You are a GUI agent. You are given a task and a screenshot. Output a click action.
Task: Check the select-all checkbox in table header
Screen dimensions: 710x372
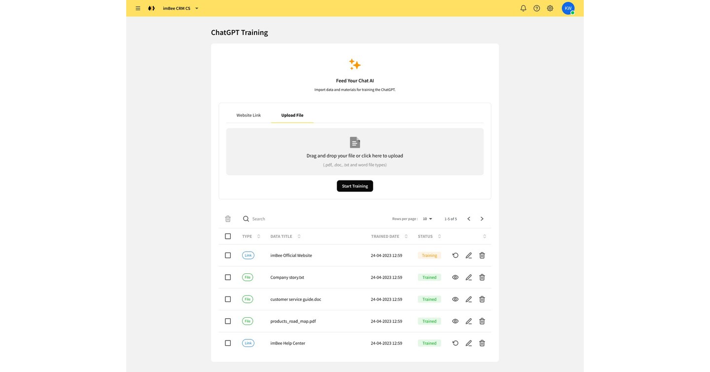(x=228, y=236)
